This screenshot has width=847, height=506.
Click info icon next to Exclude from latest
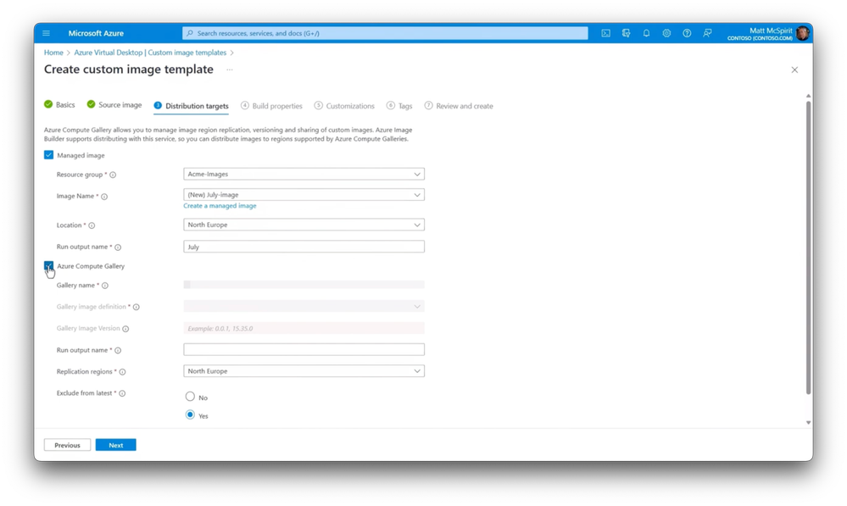pos(122,393)
